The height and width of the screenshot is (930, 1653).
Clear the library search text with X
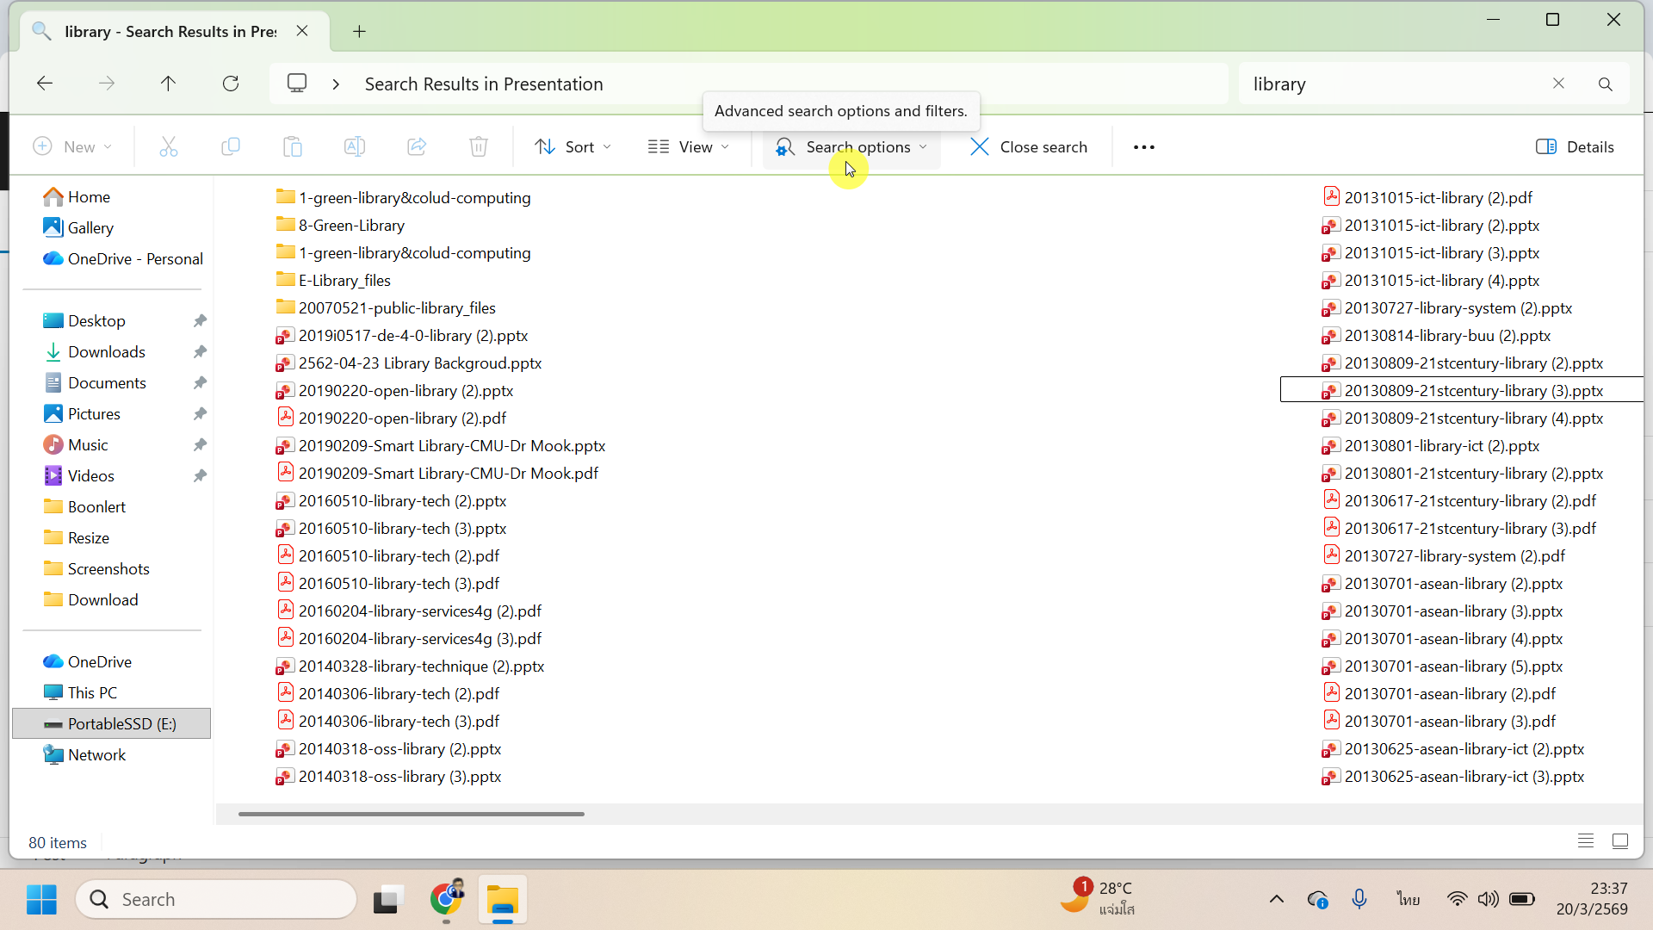(x=1558, y=84)
